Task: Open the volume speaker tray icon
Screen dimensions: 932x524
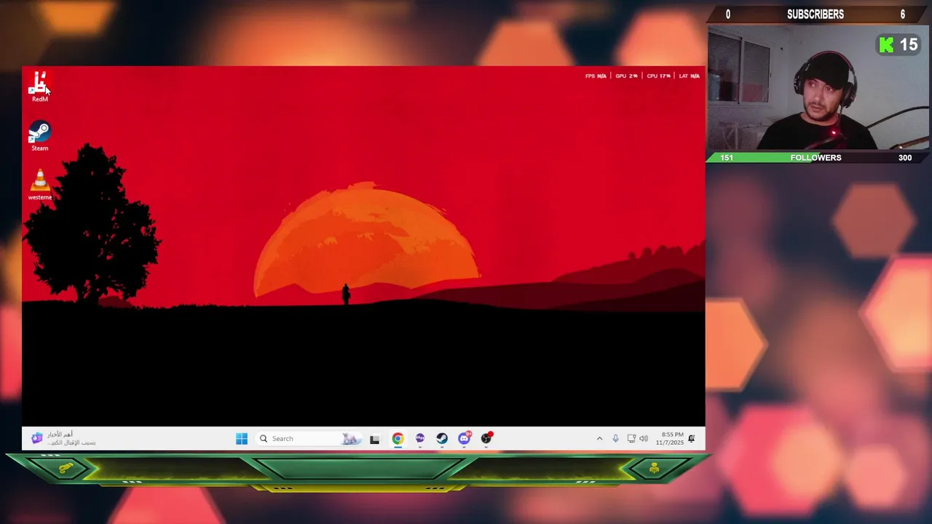Action: pos(644,438)
